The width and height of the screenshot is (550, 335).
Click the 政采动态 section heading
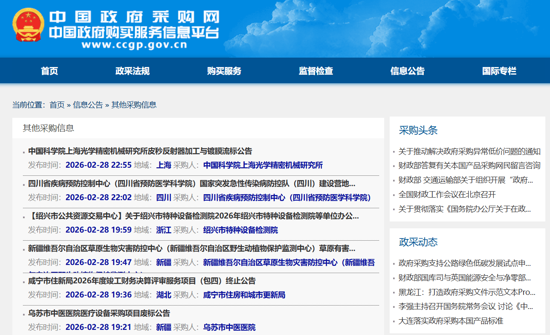(x=418, y=242)
